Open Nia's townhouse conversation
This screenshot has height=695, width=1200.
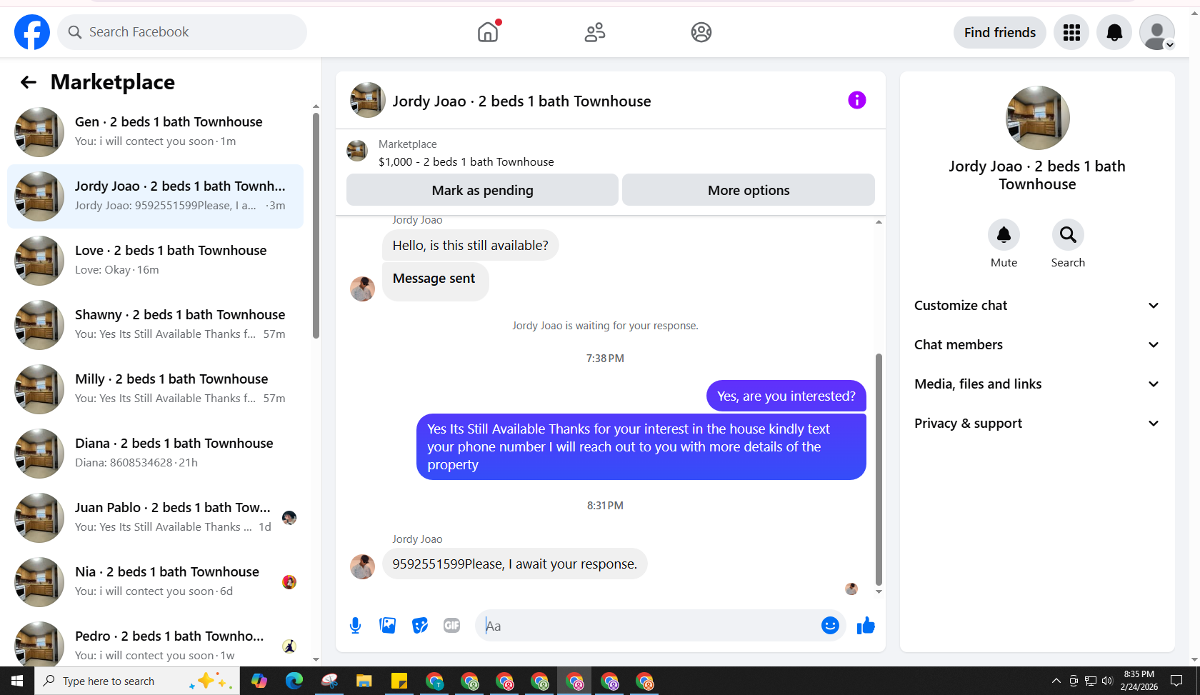click(155, 582)
